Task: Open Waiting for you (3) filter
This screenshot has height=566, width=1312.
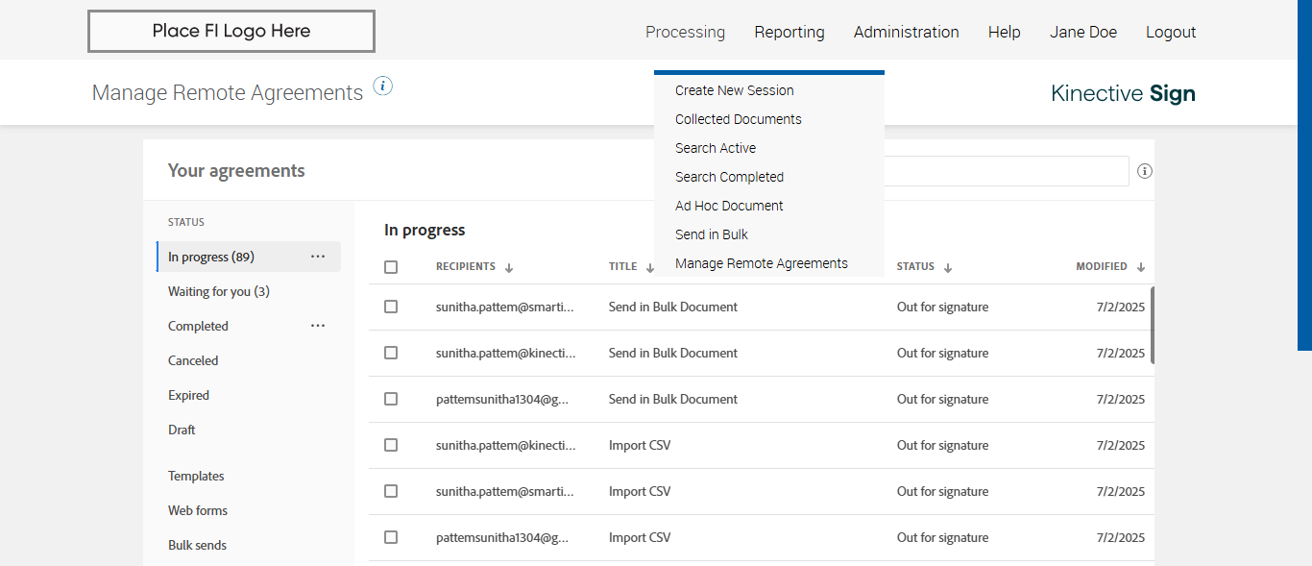Action: (x=218, y=291)
